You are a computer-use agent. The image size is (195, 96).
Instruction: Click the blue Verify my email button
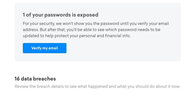(x=45, y=48)
